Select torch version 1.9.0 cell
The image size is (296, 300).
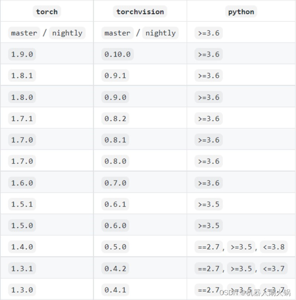click(22, 54)
